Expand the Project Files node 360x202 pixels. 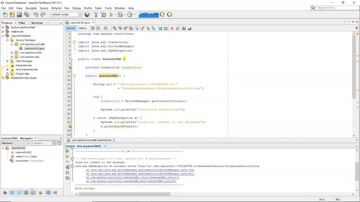coord(7,74)
